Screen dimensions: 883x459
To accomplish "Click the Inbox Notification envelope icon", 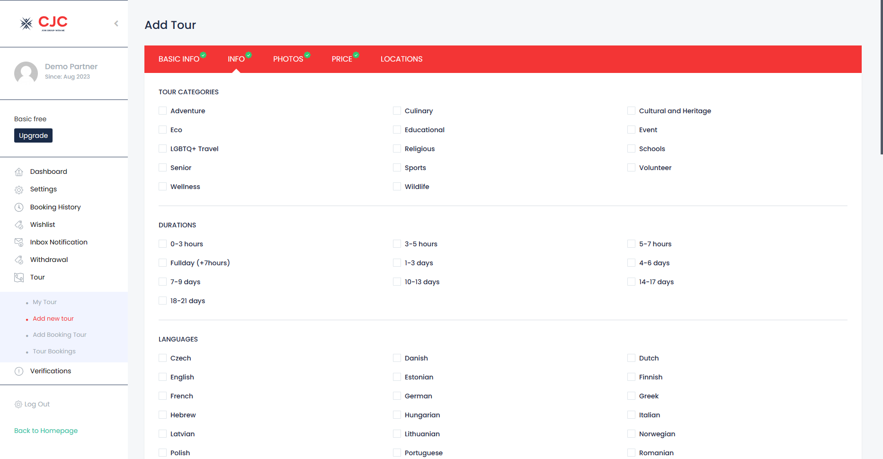I will coord(19,243).
